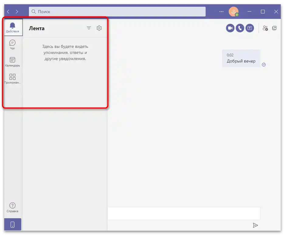
Task: Click the mobile phone icon at the sidebar bottom
Action: 12,224
